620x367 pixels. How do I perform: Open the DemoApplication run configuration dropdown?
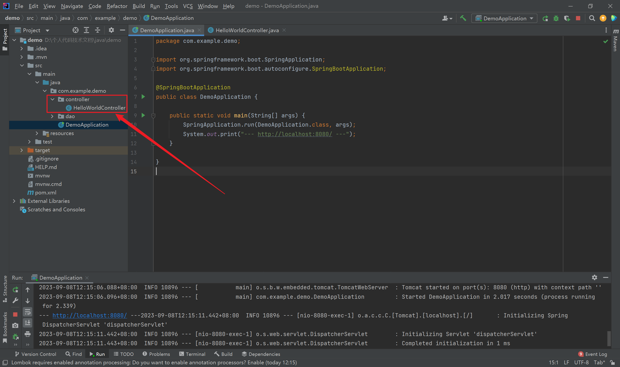point(504,18)
